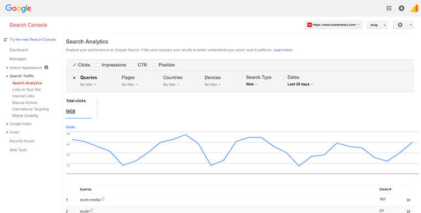
Task: Click the info badge next to Search Appearance
Action: (46, 67)
